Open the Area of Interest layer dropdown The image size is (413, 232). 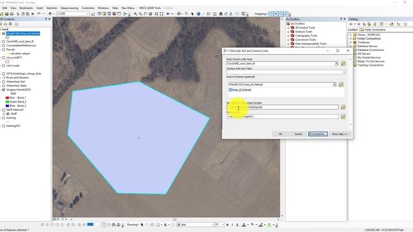[x=334, y=84]
